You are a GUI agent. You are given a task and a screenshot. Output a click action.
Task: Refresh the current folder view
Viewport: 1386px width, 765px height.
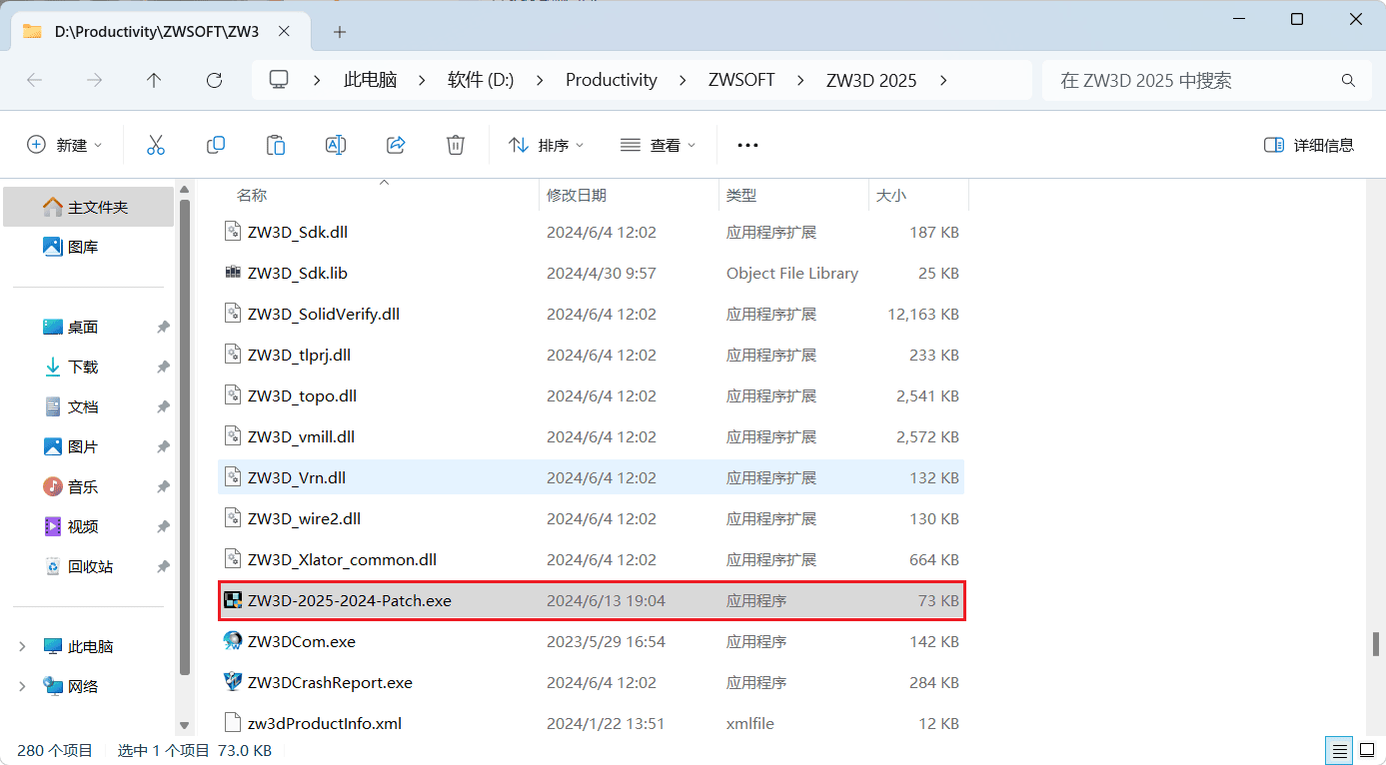point(214,80)
